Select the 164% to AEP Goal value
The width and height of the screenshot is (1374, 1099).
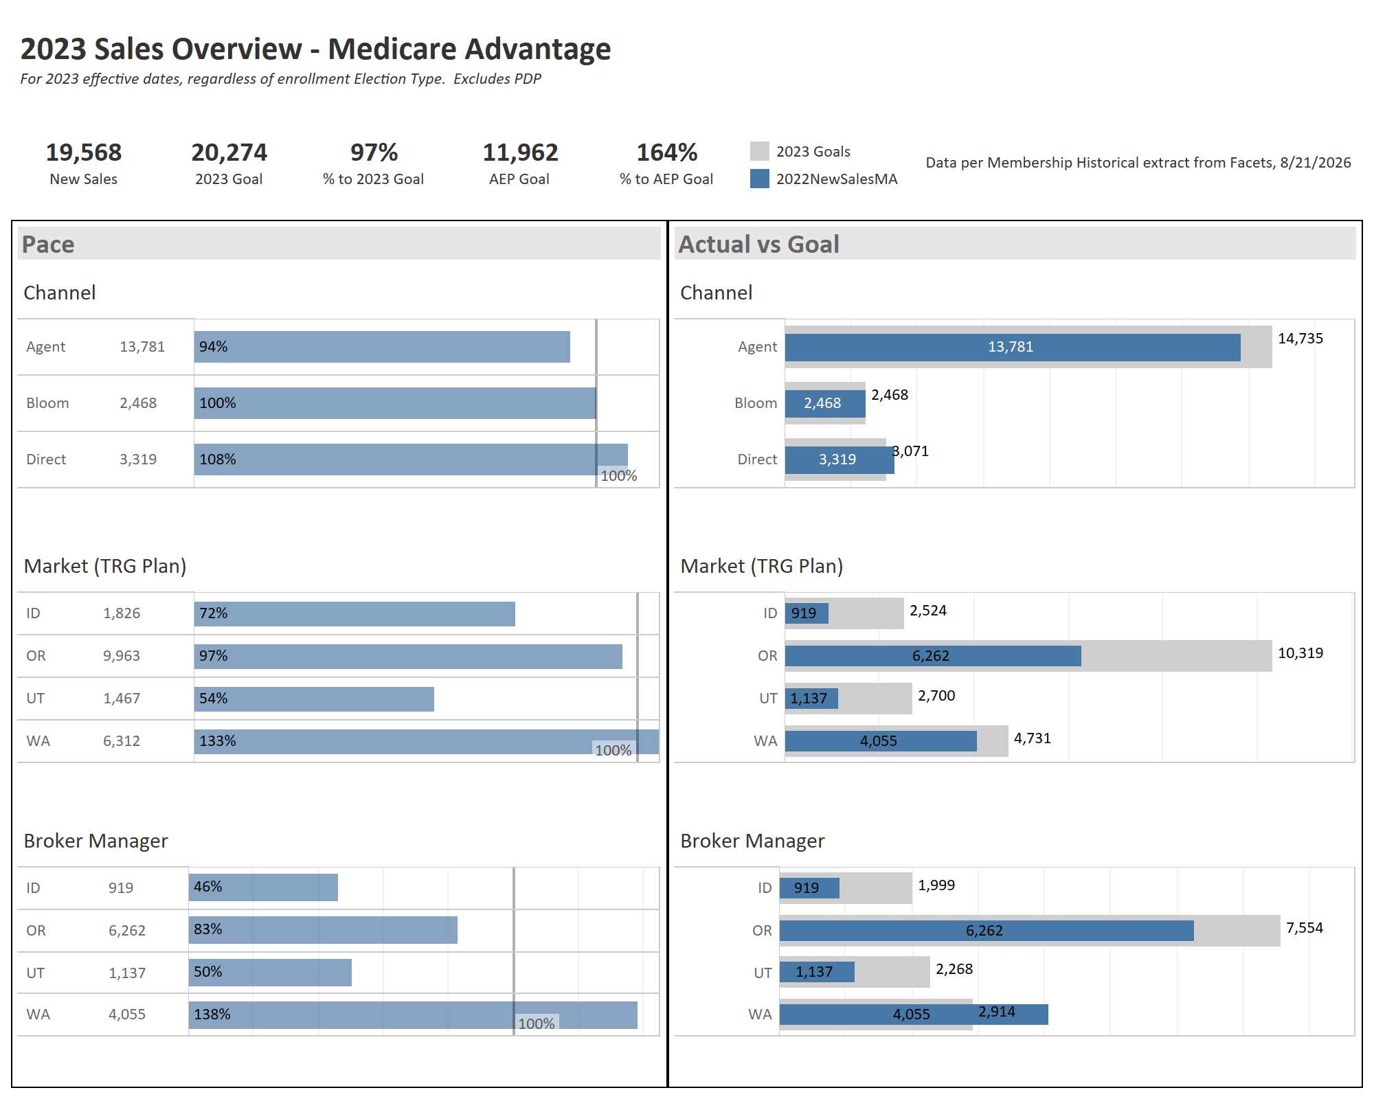point(666,152)
